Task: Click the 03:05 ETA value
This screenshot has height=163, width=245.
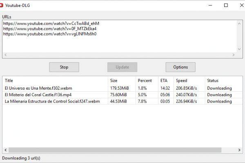Action: click(165, 101)
